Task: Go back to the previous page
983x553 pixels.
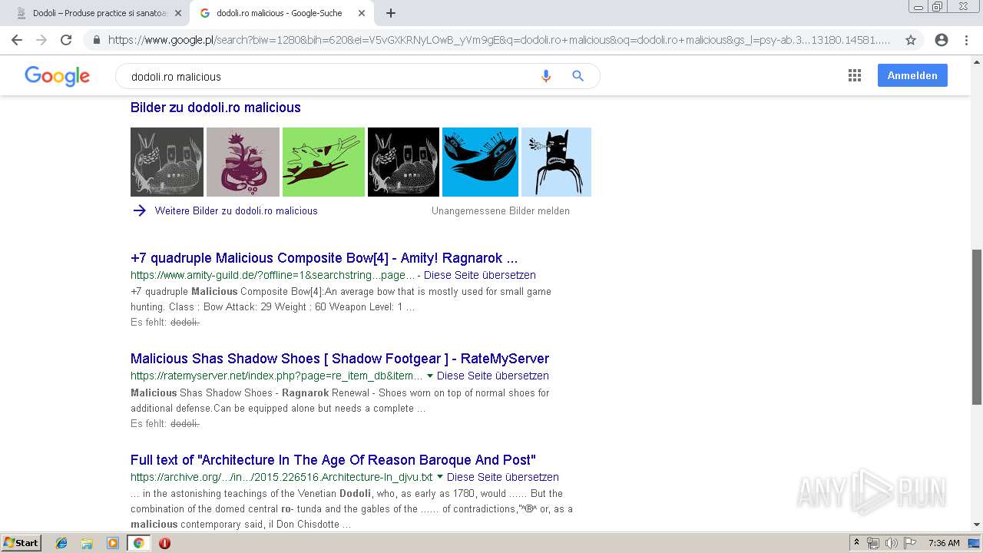Action: point(17,40)
